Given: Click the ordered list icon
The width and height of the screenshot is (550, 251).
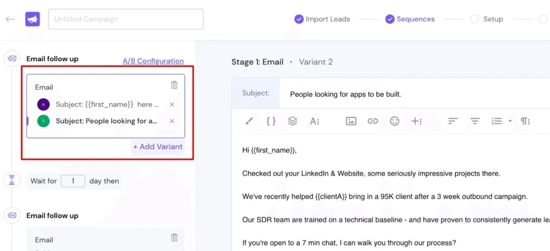Looking at the screenshot, I should pyautogui.click(x=497, y=121).
